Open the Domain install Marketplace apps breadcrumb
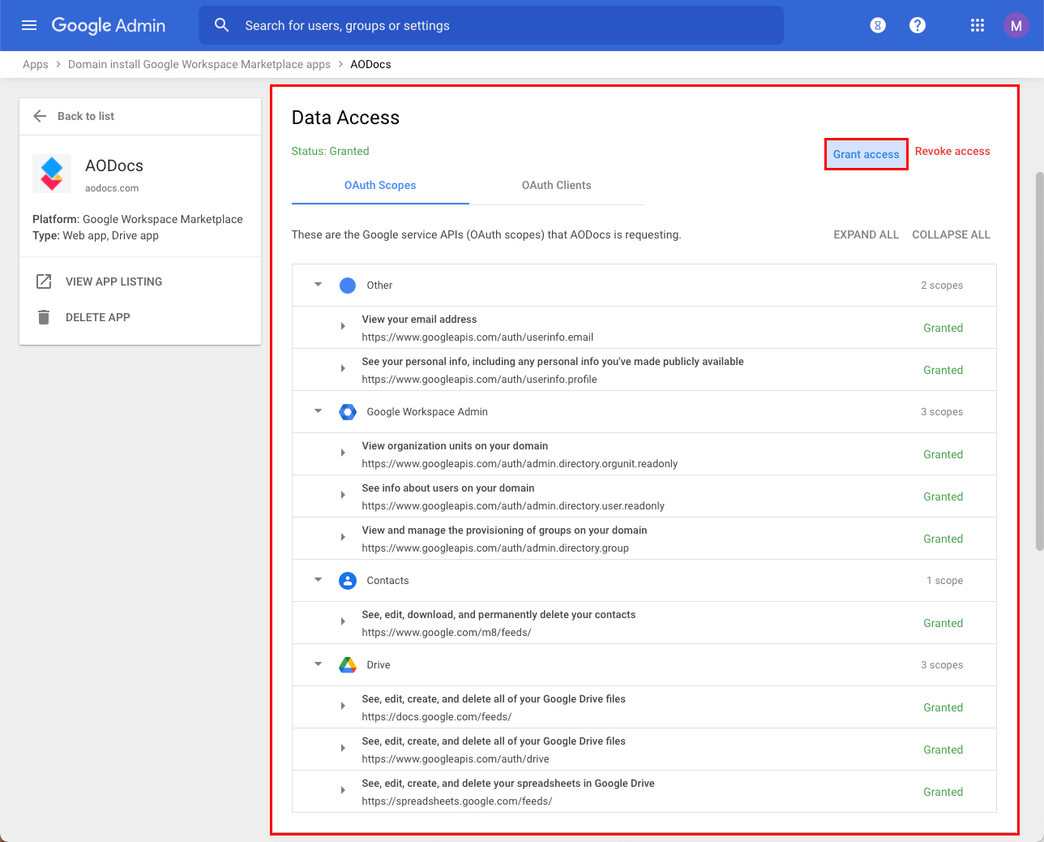The image size is (1044, 842). [x=199, y=64]
